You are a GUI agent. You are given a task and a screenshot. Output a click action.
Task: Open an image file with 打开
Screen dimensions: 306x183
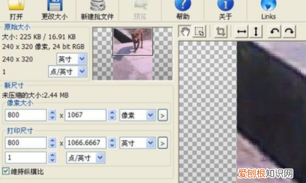coord(16,10)
